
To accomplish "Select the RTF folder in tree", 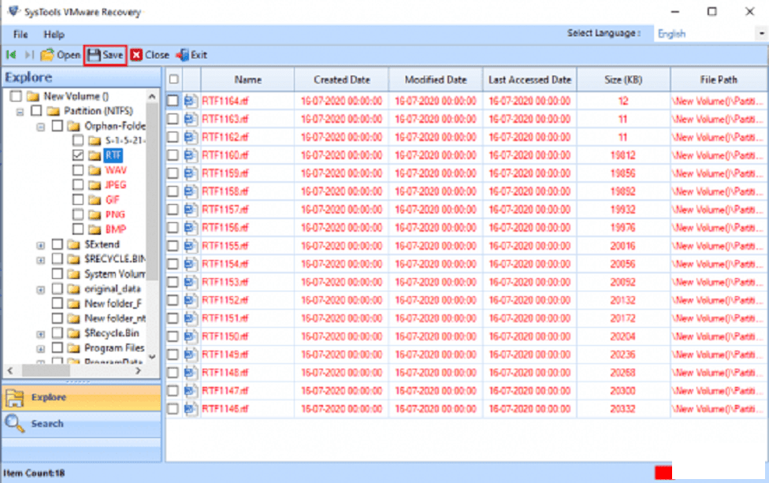I will (113, 155).
